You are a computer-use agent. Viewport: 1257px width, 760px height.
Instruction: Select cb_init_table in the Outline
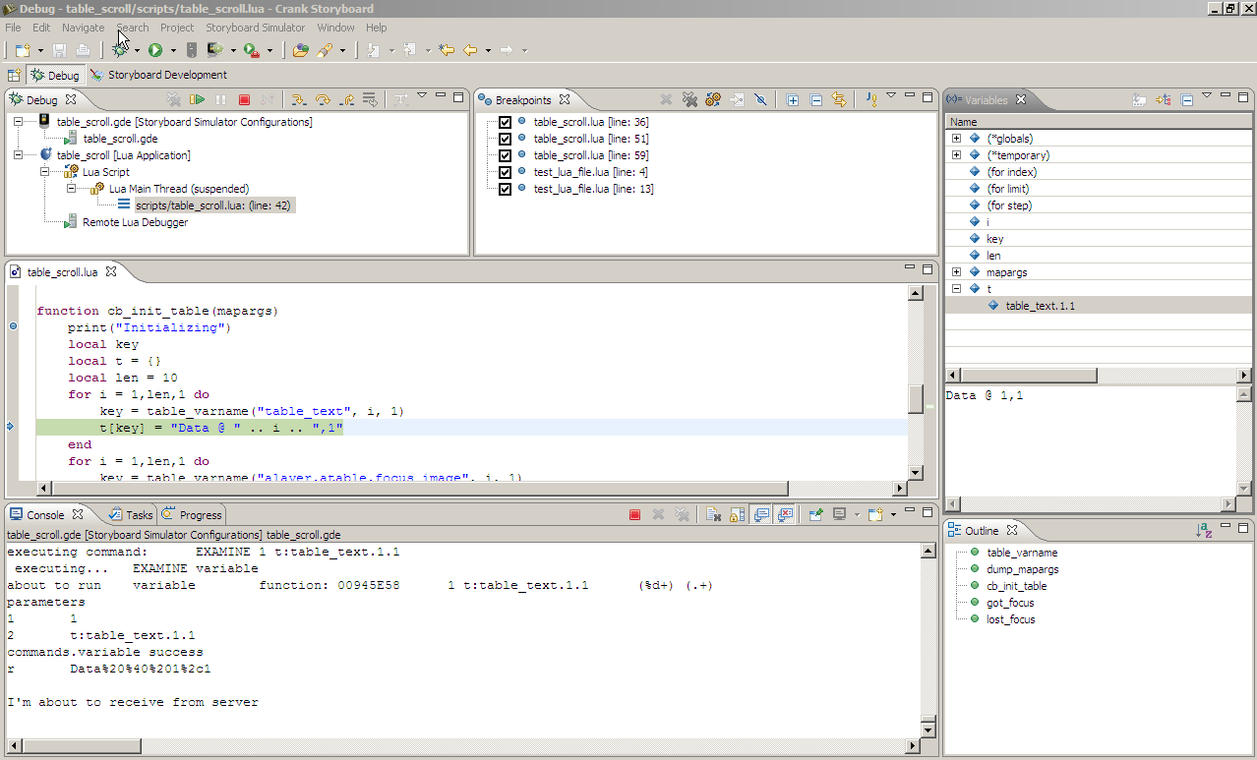[x=1016, y=586]
